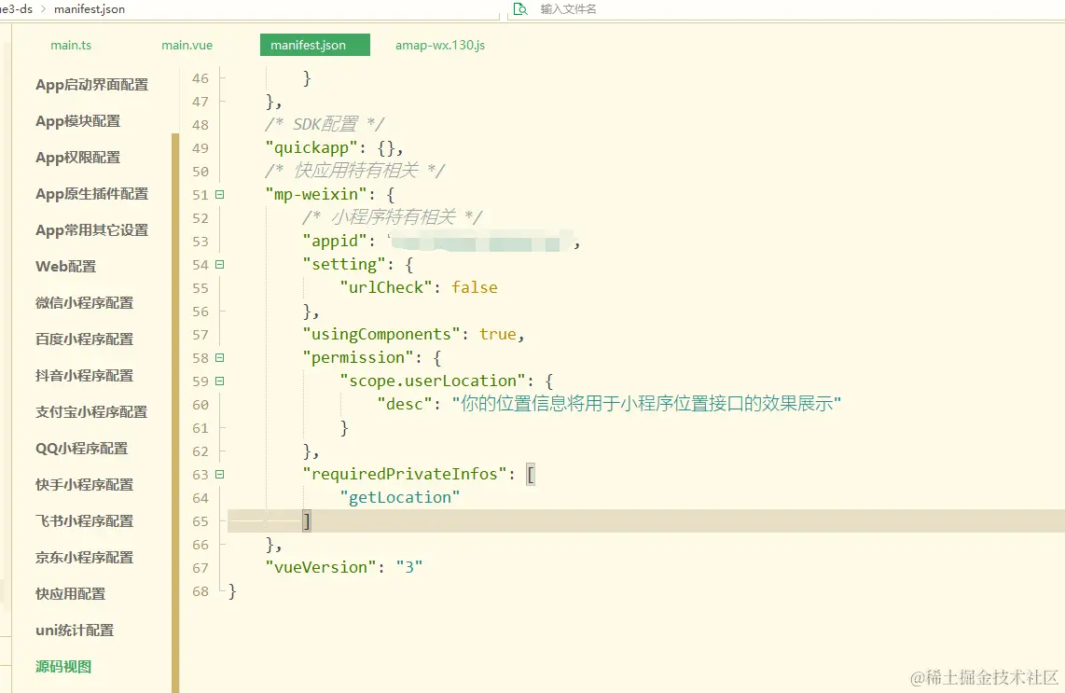Open App启动界面配置 section
This screenshot has height=693, width=1065.
pos(91,85)
